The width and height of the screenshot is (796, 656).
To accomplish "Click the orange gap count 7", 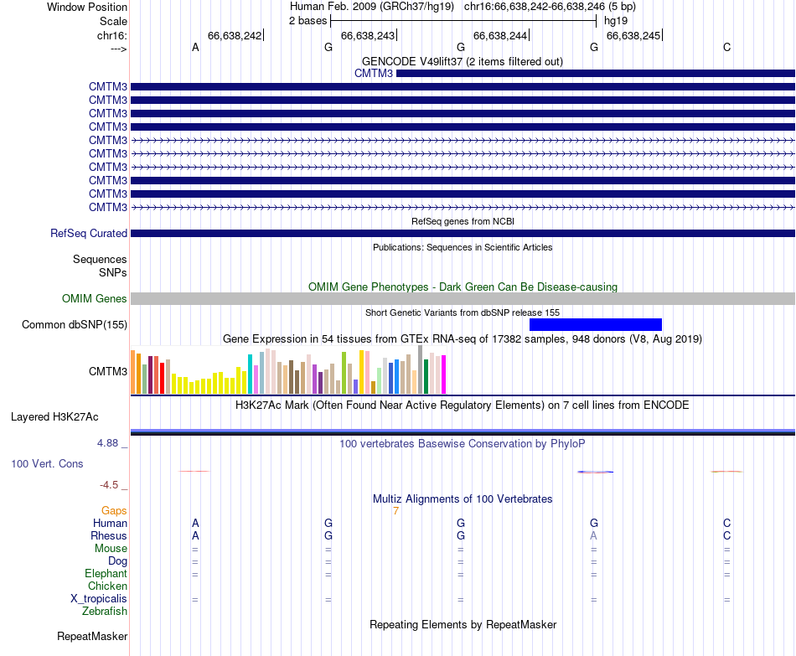I will 396,511.
